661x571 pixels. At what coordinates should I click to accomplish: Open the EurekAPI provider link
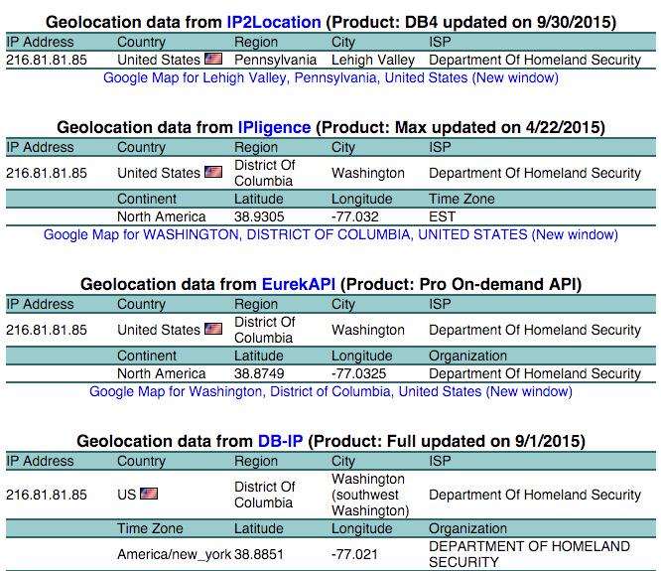tap(299, 284)
